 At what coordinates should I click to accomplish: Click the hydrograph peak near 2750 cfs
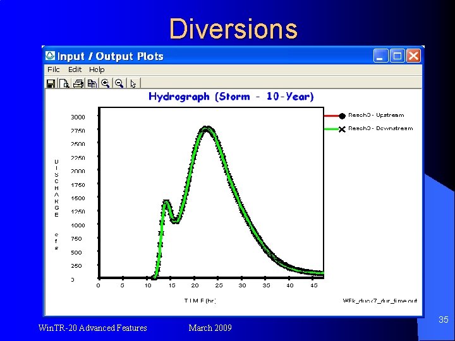(x=206, y=129)
